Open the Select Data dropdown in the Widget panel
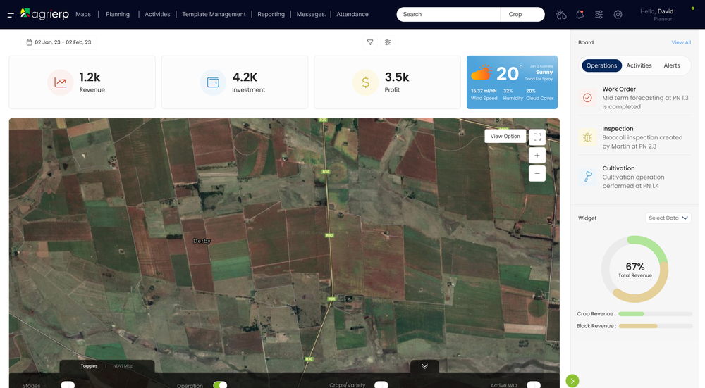This screenshot has width=705, height=388. (668, 218)
